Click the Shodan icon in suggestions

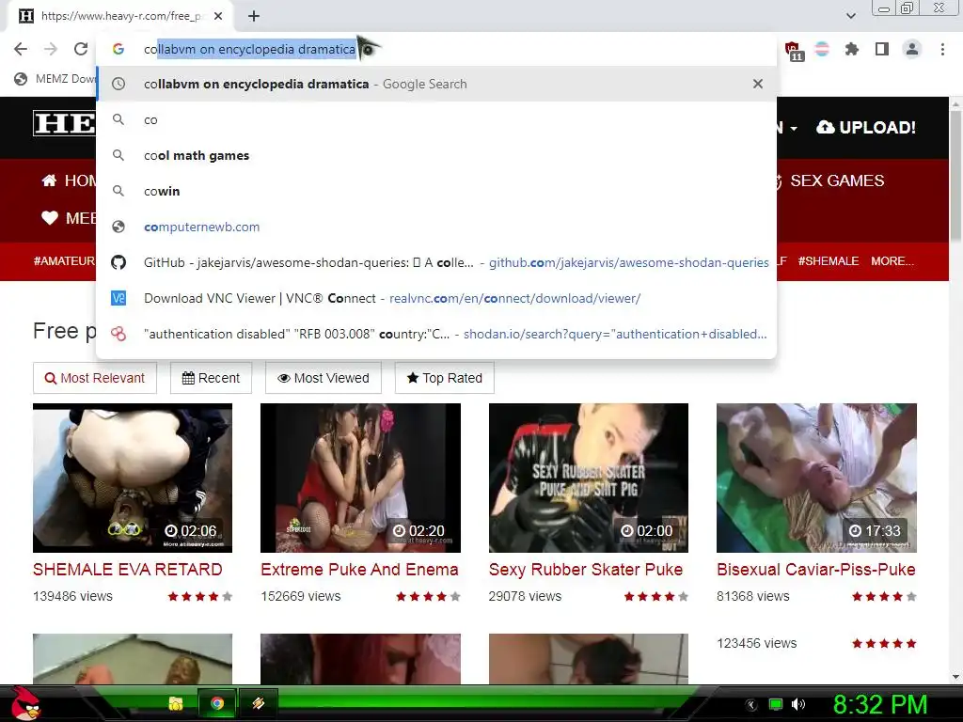click(118, 334)
